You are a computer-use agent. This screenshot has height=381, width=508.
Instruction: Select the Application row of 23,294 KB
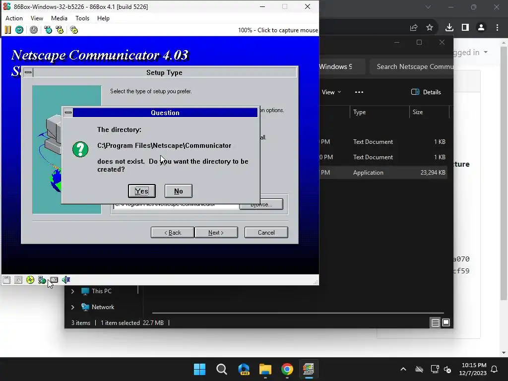tap(383, 173)
